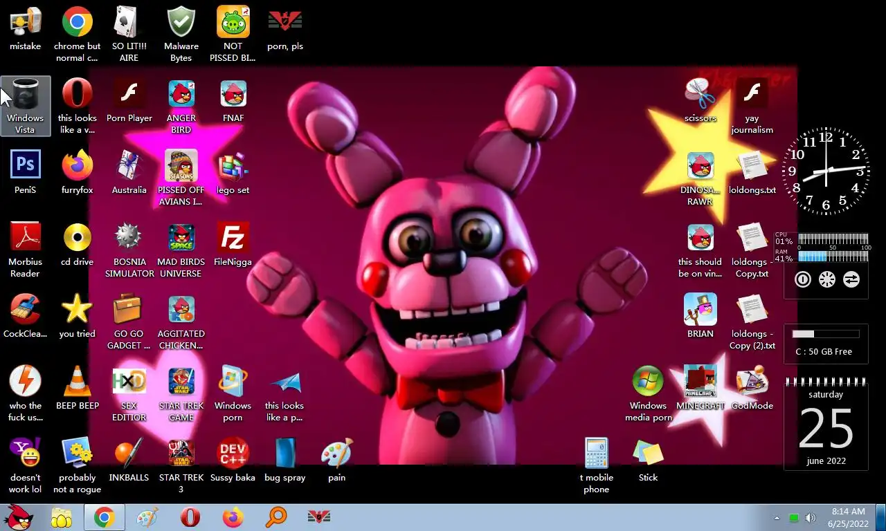Open 'probably not a rogue' monitor icon
The height and width of the screenshot is (531, 886).
point(78,465)
